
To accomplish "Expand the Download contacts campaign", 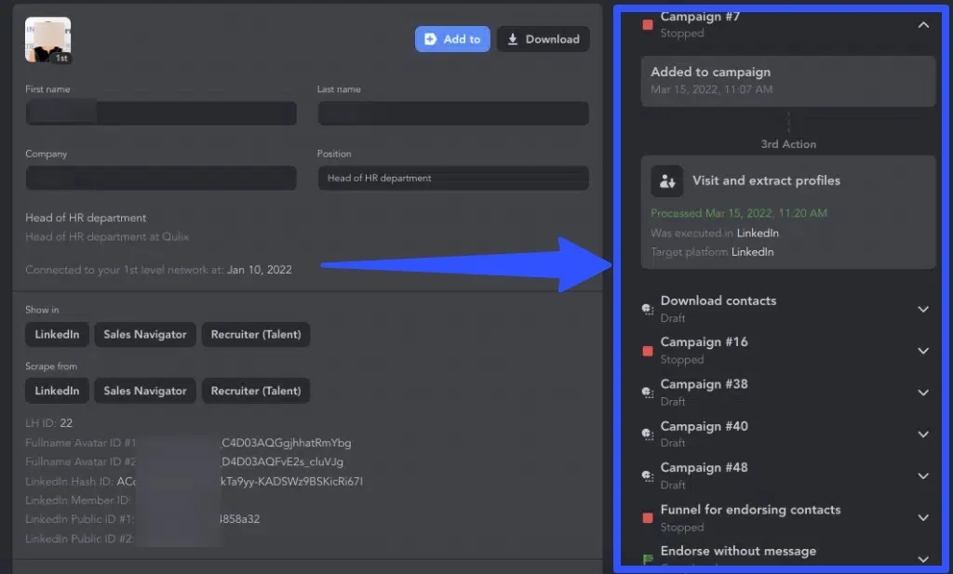I will pos(923,309).
